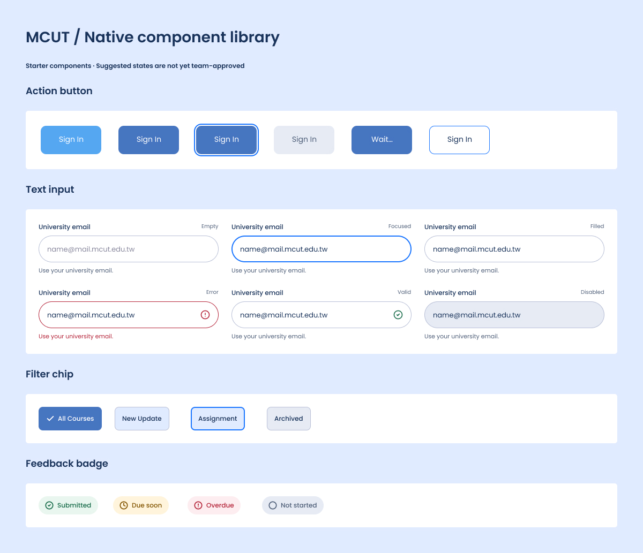The width and height of the screenshot is (643, 553).
Task: Click the check-circle icon in Submitted badge
Action: pyautogui.click(x=49, y=505)
